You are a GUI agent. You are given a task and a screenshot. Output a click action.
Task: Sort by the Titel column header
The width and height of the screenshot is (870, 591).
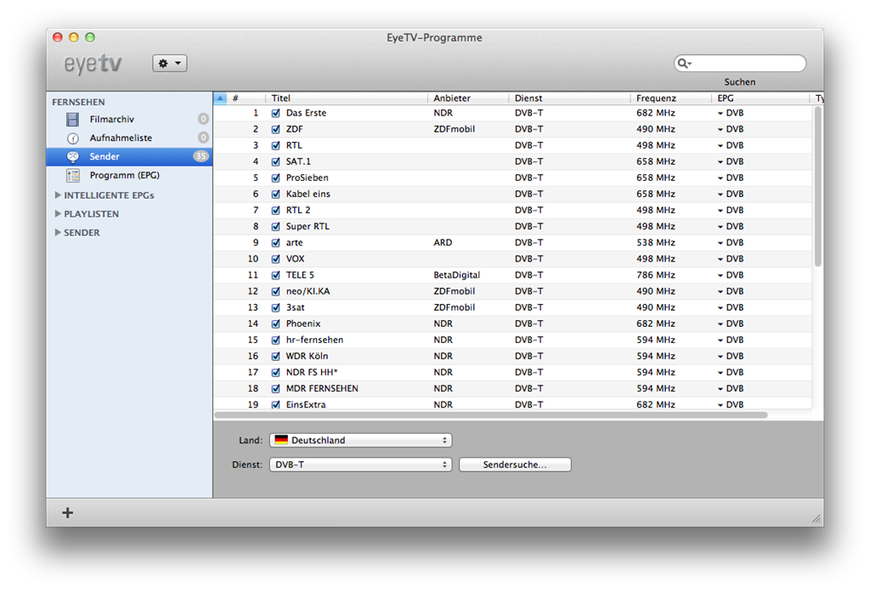(x=347, y=98)
